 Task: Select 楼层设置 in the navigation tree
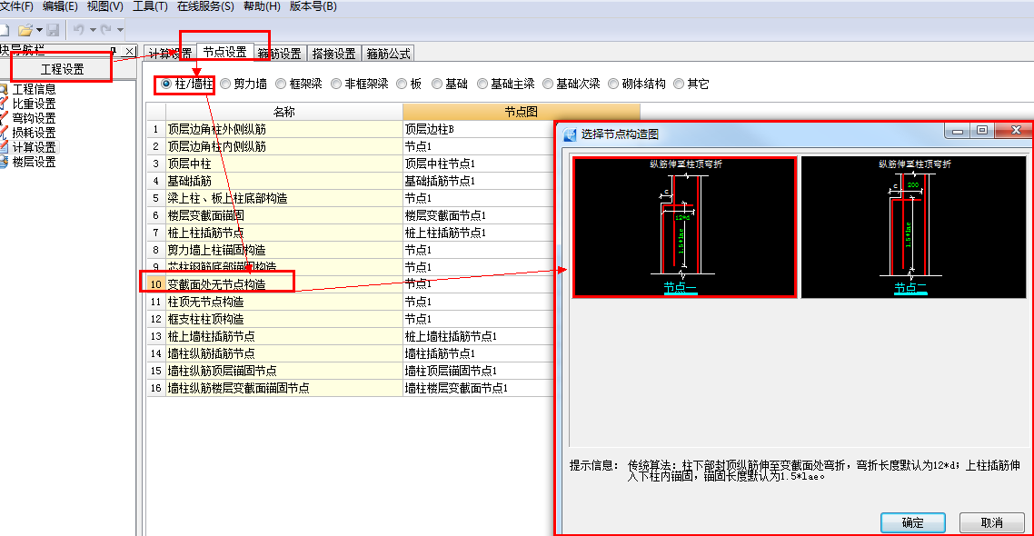click(35, 162)
